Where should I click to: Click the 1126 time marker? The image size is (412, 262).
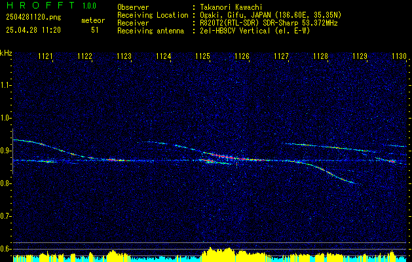point(242,56)
